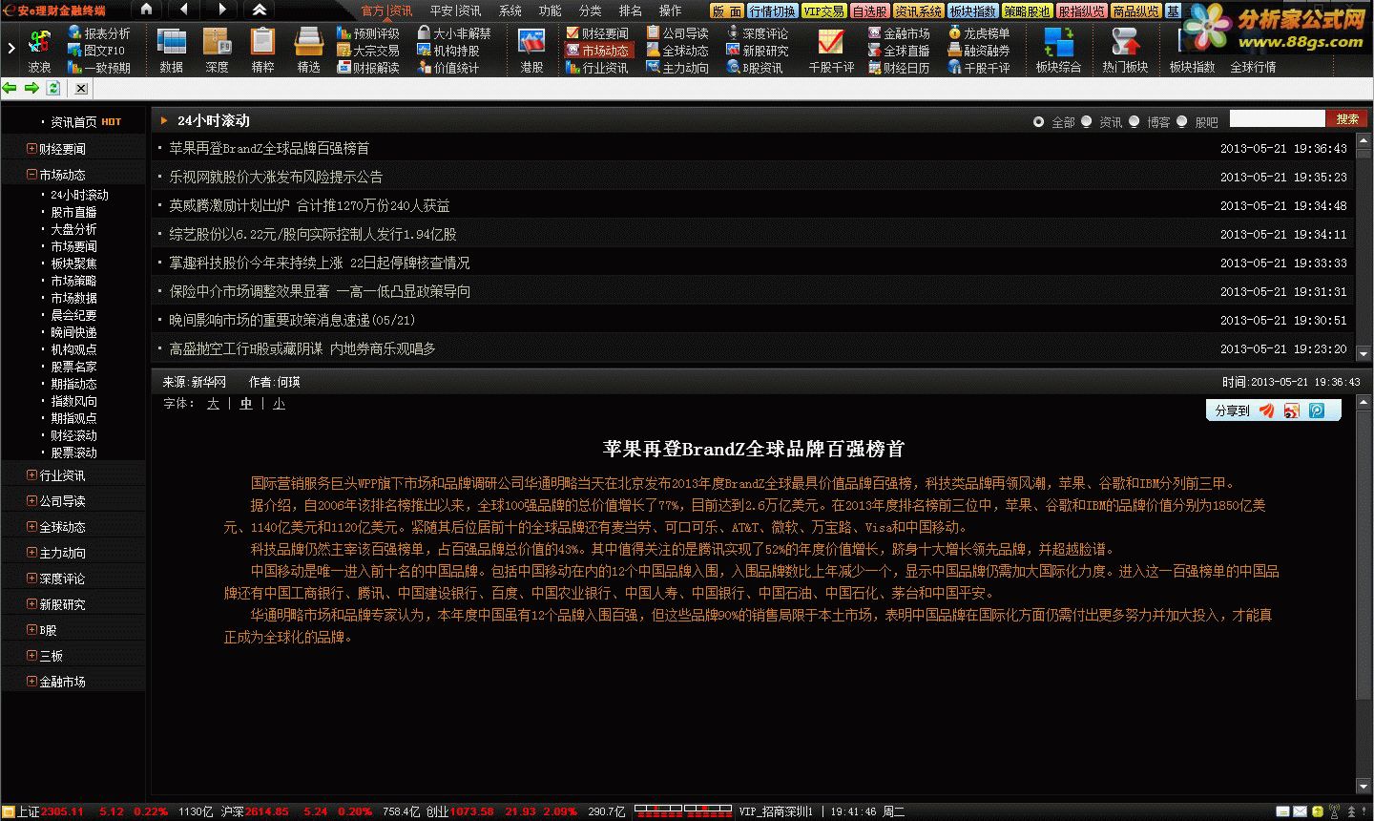Image resolution: width=1374 pixels, height=821 pixels.
Task: Select the 资讯 radio button
Action: tap(1086, 121)
